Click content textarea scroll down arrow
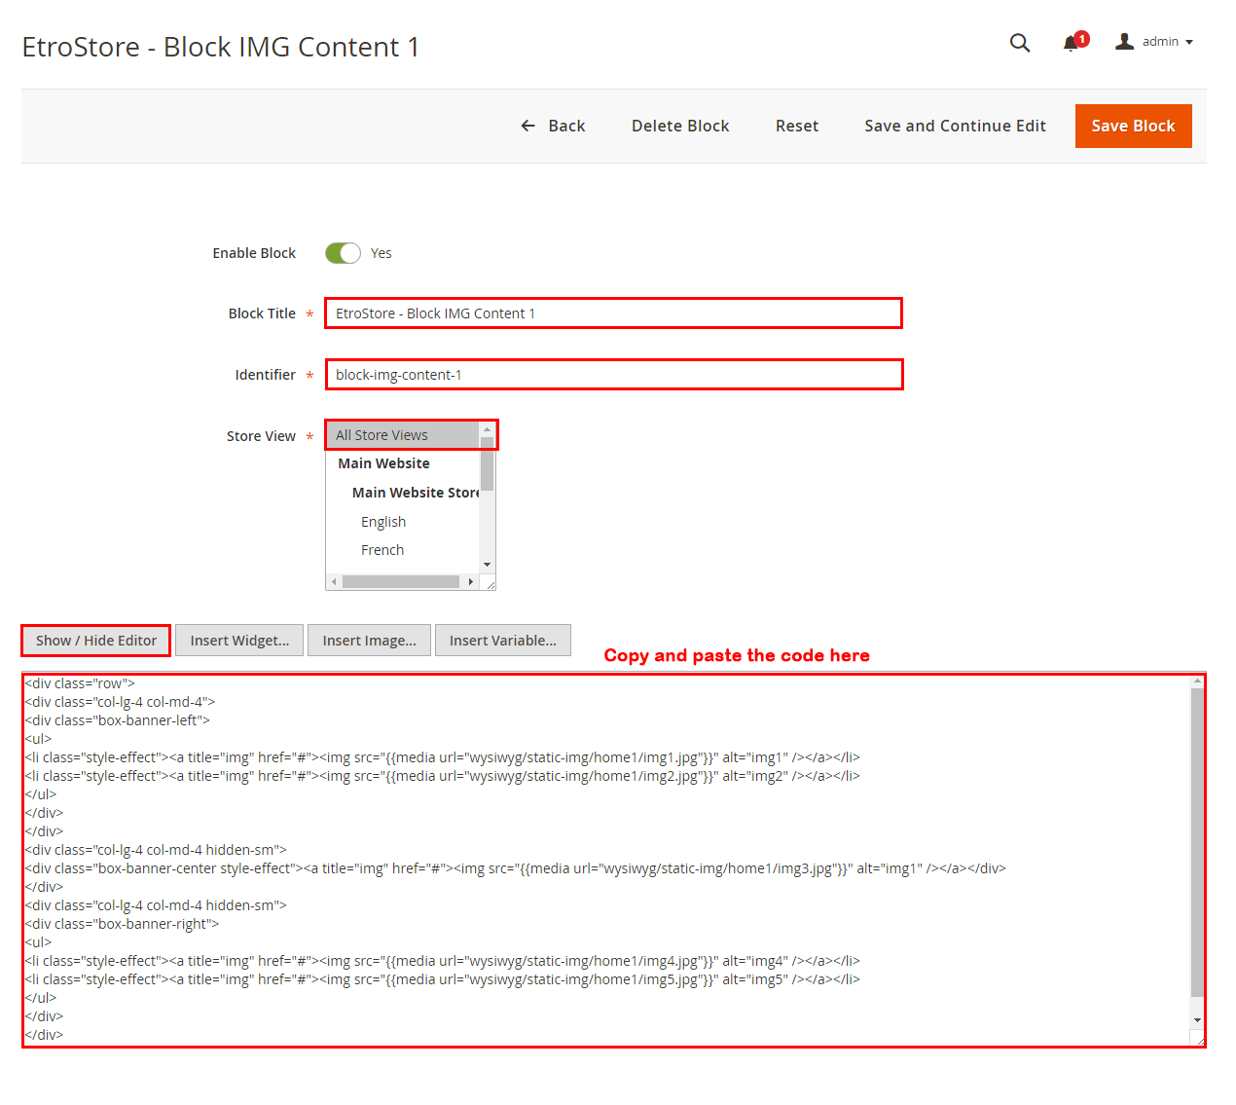Viewport: 1236px width, 1105px height. click(x=1197, y=1020)
